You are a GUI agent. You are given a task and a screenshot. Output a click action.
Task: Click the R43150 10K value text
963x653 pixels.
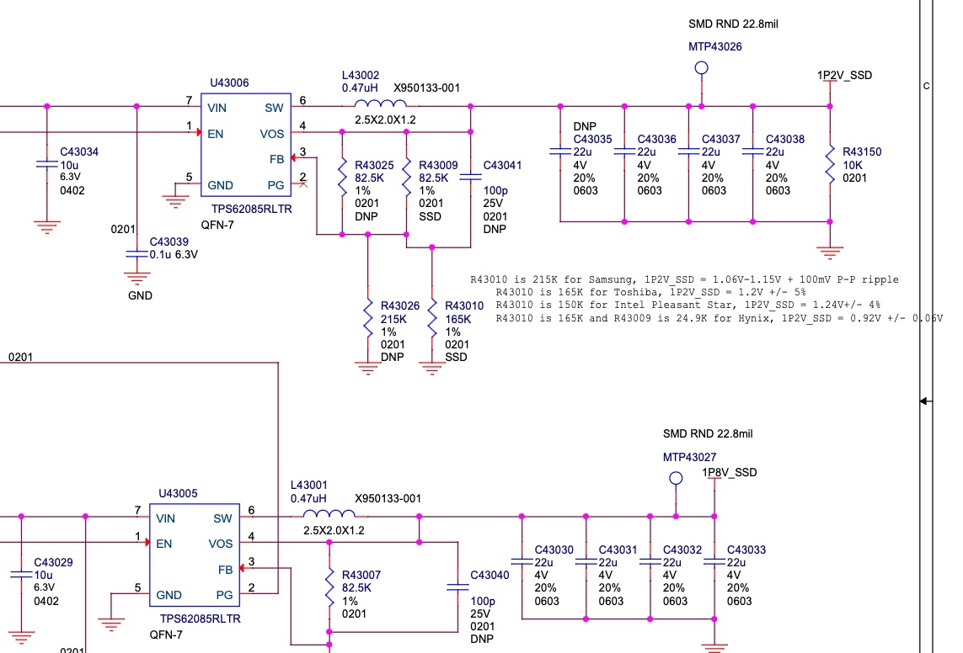pos(853,166)
